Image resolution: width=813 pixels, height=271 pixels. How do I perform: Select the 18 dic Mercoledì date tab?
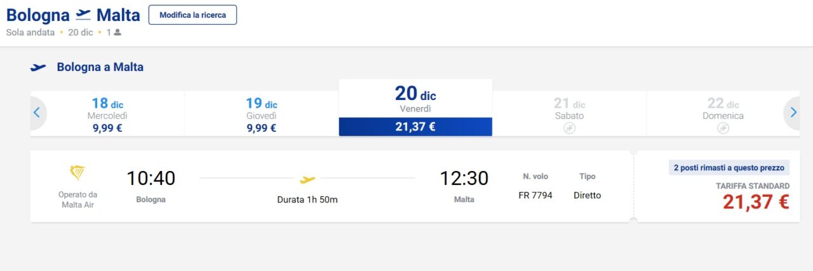point(107,113)
